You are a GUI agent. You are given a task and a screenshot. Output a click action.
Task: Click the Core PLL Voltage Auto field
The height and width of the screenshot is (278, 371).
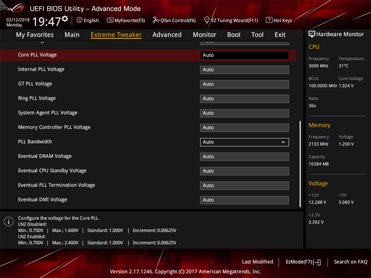244,55
